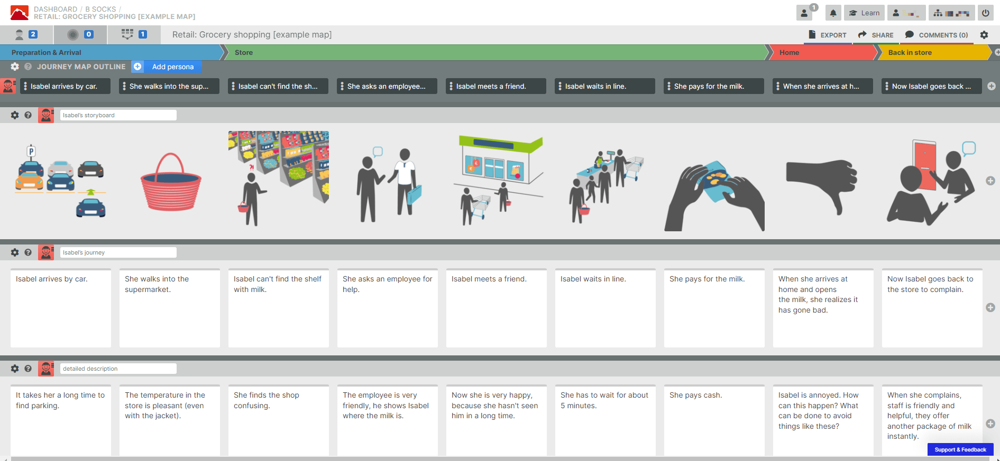Click the power logout icon
The width and height of the screenshot is (1000, 461).
986,13
